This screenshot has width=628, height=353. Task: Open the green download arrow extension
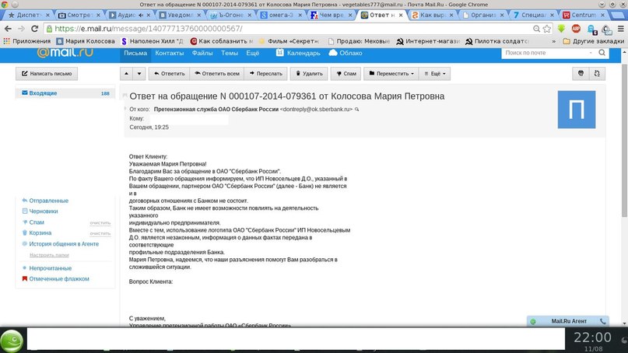click(561, 29)
